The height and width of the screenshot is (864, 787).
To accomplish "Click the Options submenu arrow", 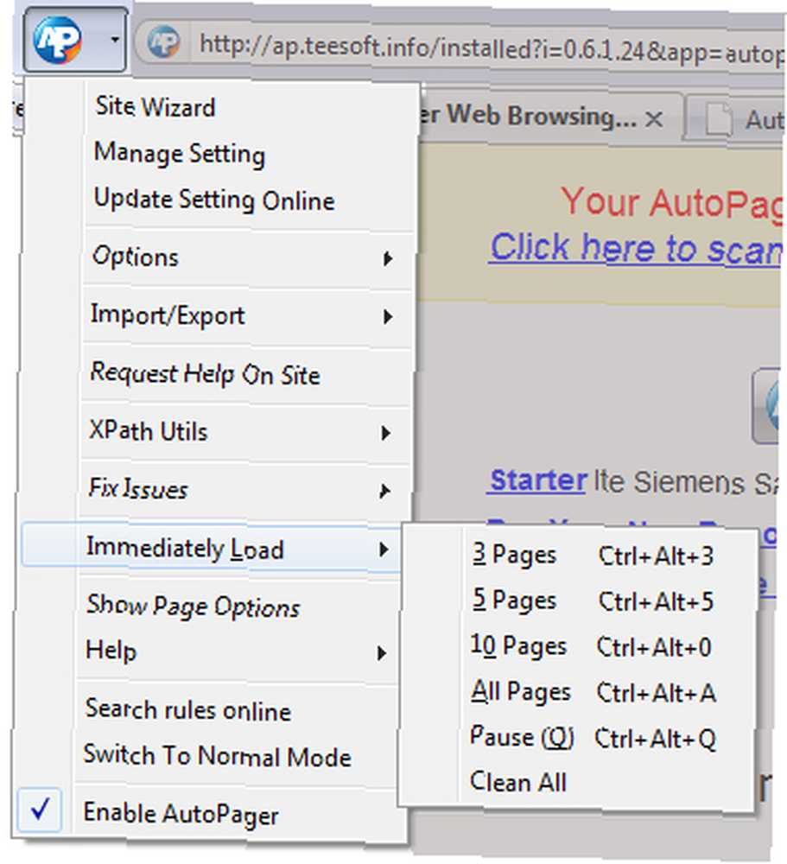I will tap(388, 258).
